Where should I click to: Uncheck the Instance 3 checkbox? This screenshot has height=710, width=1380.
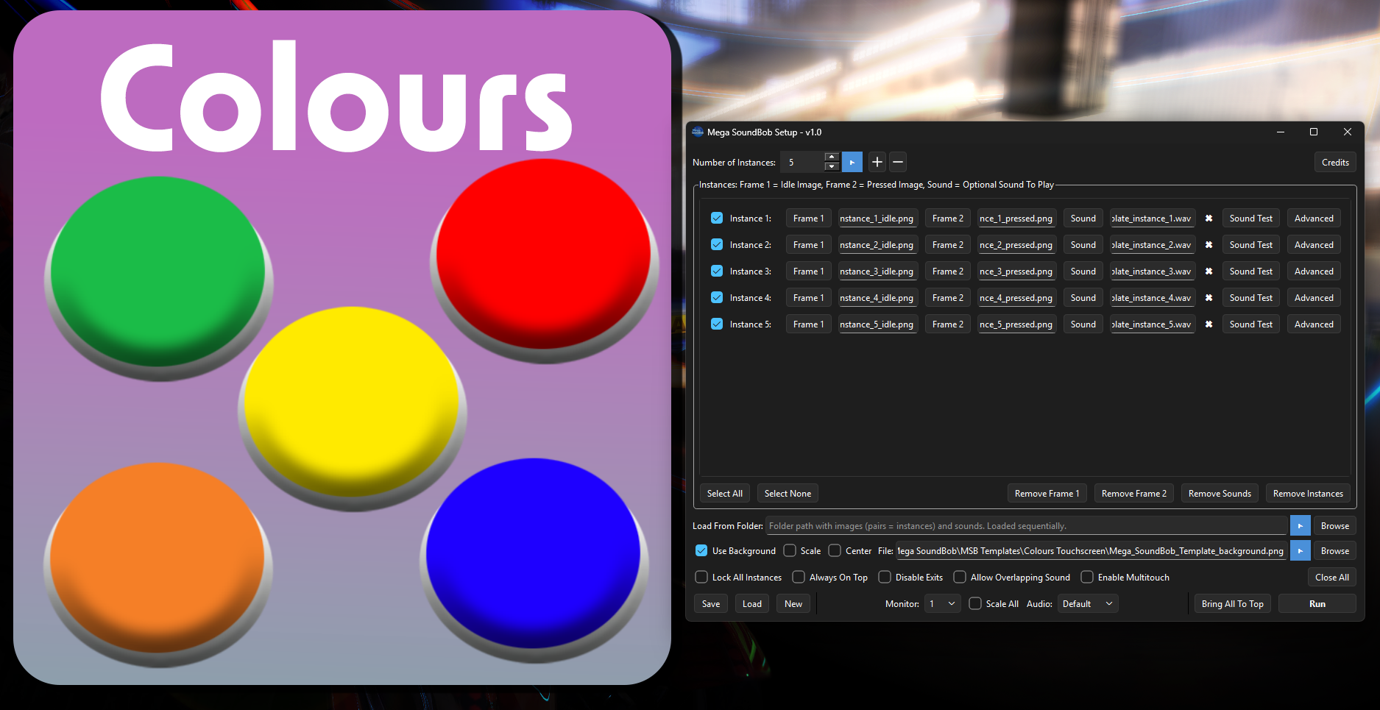pyautogui.click(x=717, y=271)
